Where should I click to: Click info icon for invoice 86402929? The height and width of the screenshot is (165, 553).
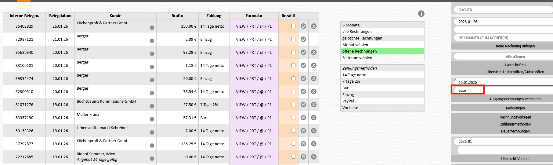[152, 28]
